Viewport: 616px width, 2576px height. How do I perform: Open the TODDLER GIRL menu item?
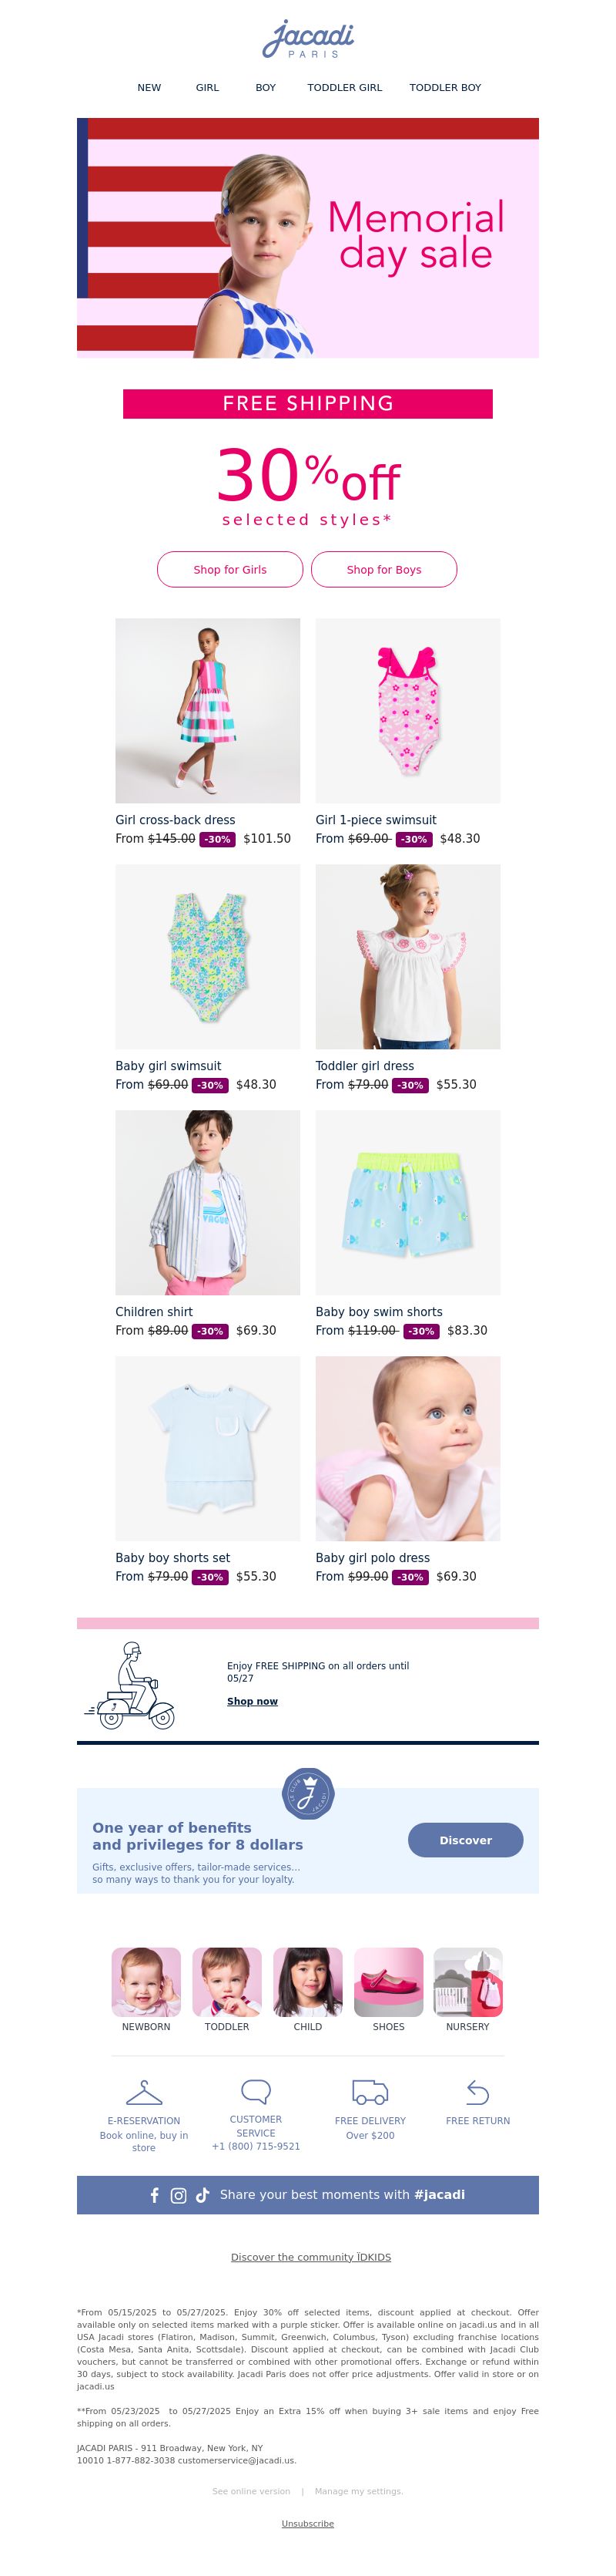[x=344, y=88]
